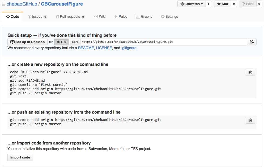
Task: Follow the LICENSE link
Action: (104, 48)
